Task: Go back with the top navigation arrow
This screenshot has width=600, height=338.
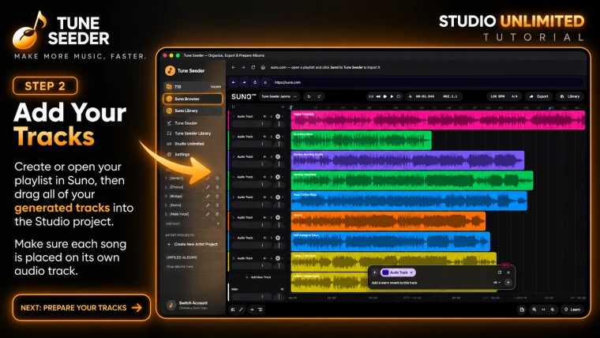Action: pyautogui.click(x=234, y=67)
